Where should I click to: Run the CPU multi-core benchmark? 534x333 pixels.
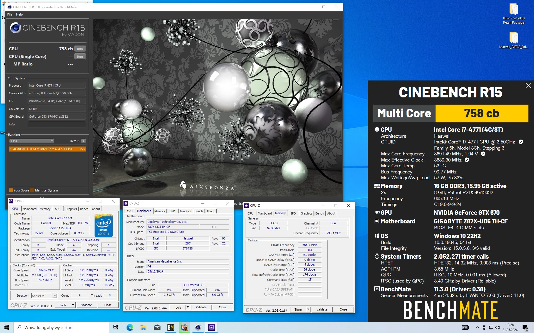[80, 49]
